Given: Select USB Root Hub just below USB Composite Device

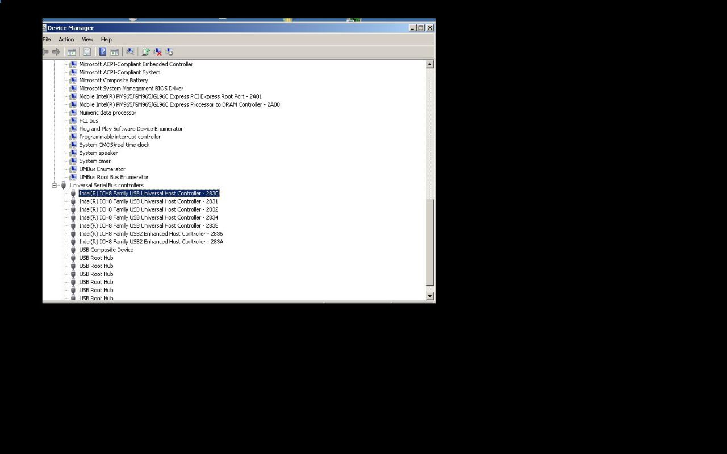Looking at the screenshot, I should pos(96,258).
